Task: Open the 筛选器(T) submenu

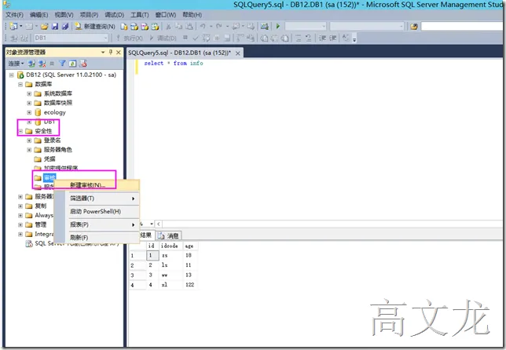Action: 97,199
